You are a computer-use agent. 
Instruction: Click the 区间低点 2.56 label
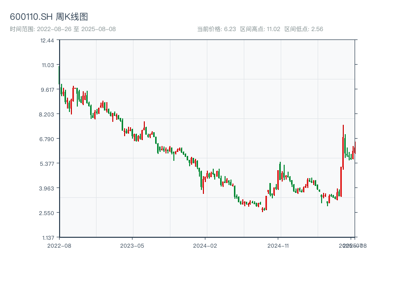pyautogui.click(x=303, y=29)
